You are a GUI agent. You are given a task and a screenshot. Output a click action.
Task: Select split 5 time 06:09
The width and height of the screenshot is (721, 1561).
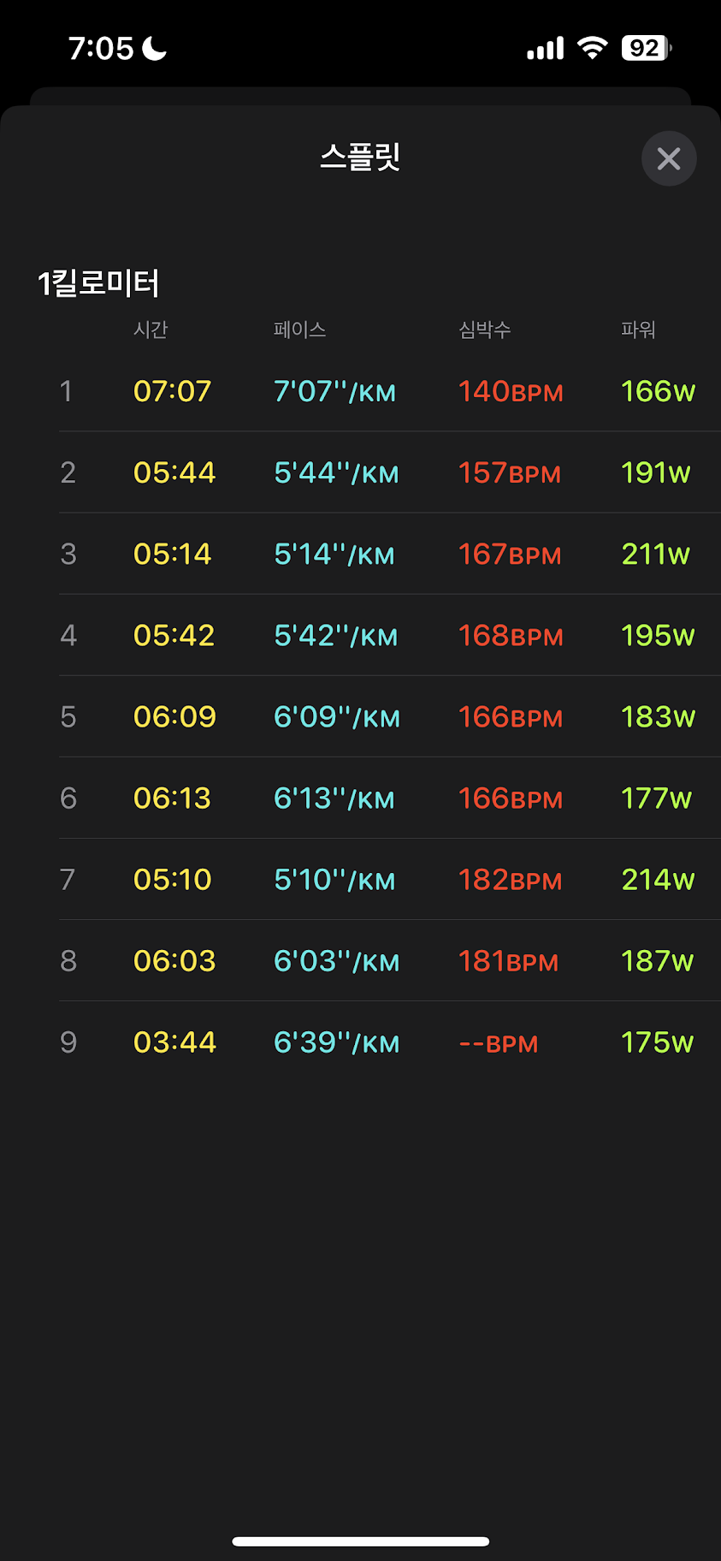[x=174, y=717]
